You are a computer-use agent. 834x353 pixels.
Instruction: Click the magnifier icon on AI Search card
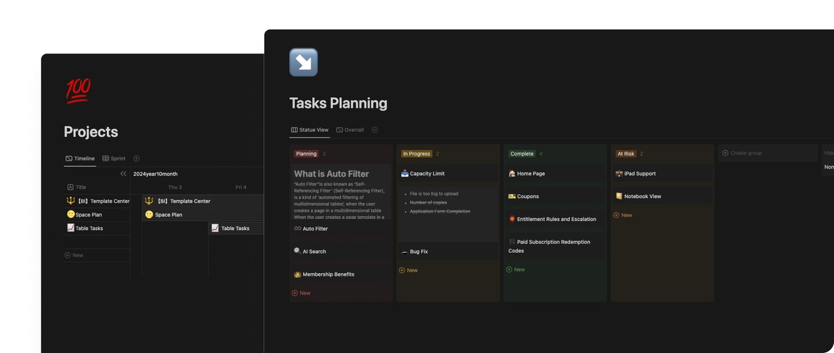pyautogui.click(x=297, y=251)
